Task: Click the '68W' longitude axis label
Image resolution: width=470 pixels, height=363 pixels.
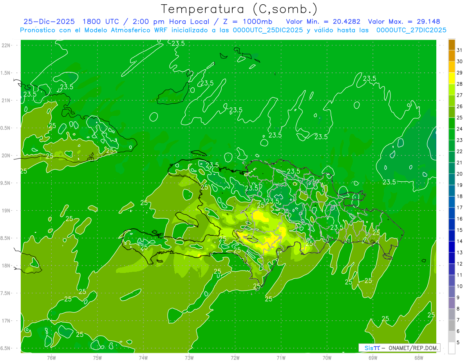Action: [x=419, y=358]
